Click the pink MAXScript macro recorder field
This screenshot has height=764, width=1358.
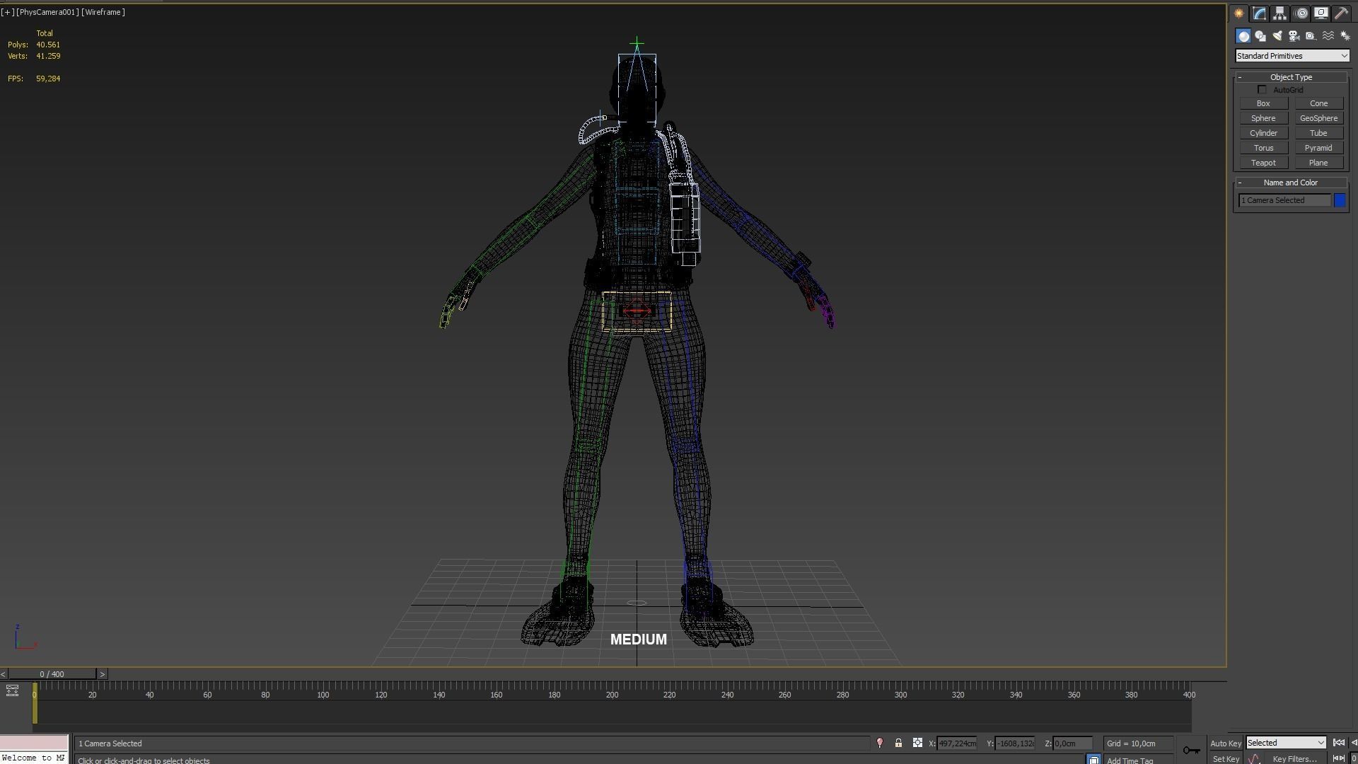point(34,743)
